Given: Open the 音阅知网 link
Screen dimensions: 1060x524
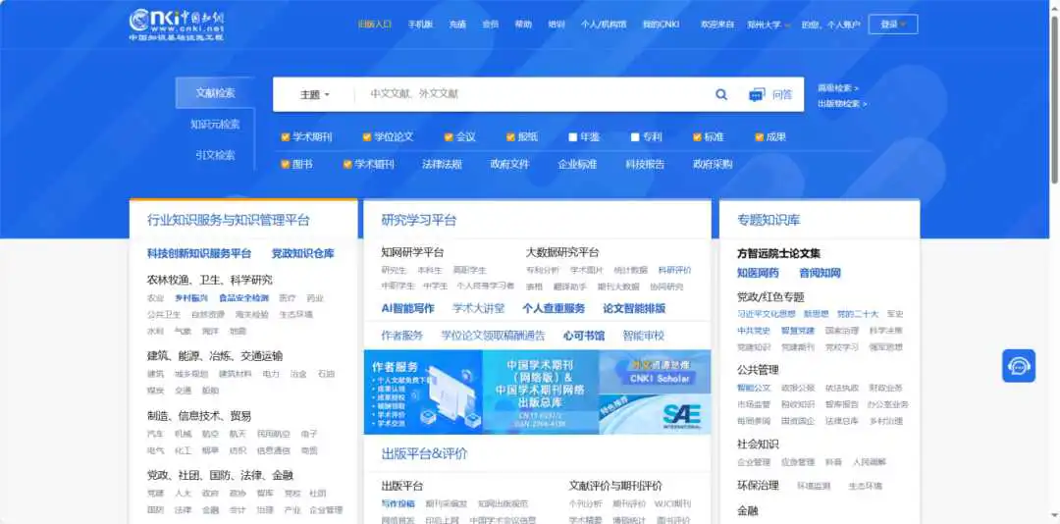Looking at the screenshot, I should coord(820,273).
